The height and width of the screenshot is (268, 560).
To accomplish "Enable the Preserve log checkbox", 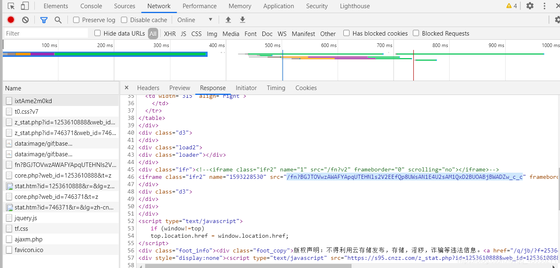I will 76,20.
